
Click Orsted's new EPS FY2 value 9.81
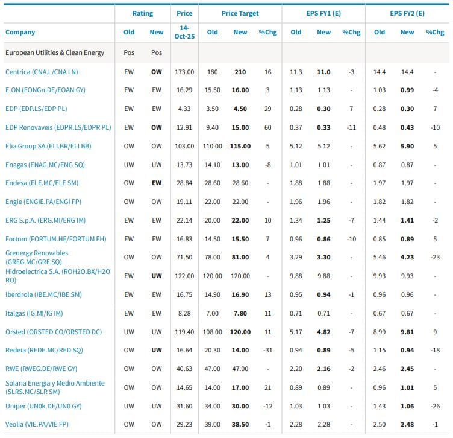(x=407, y=332)
